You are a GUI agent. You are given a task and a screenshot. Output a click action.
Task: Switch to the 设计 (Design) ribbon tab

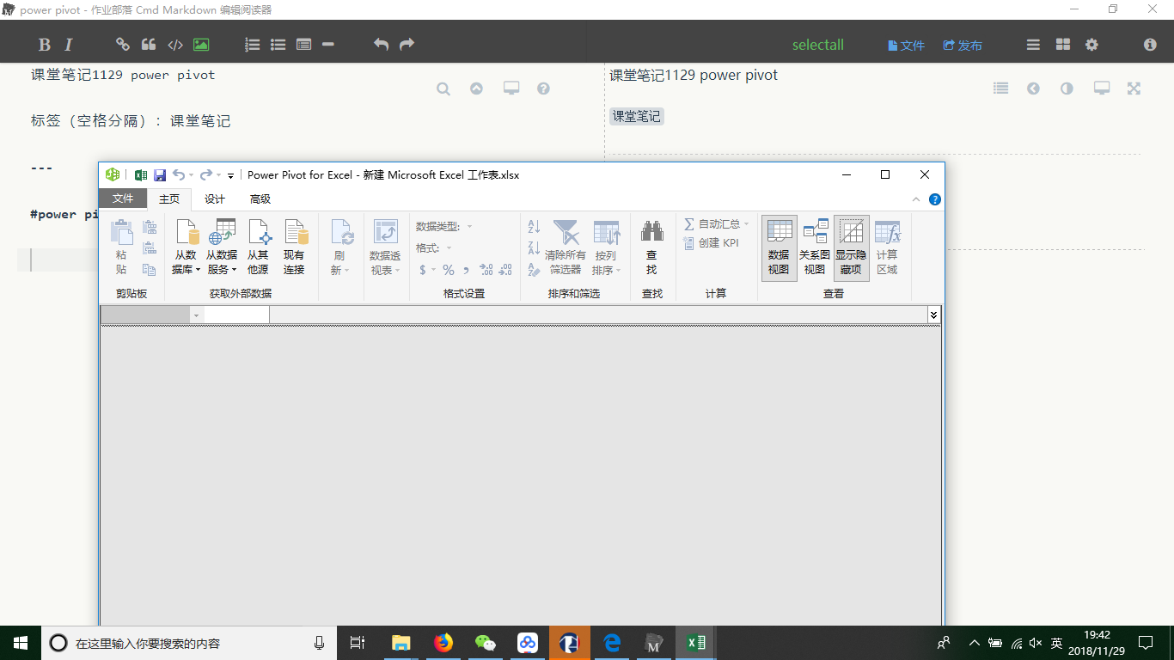tap(214, 199)
